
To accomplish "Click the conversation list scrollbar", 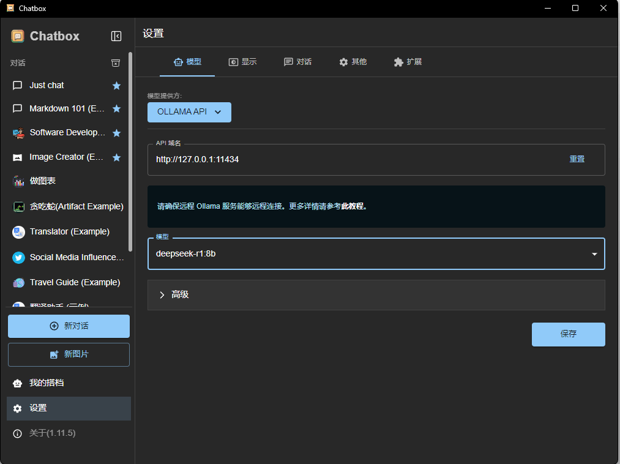I will [x=130, y=151].
